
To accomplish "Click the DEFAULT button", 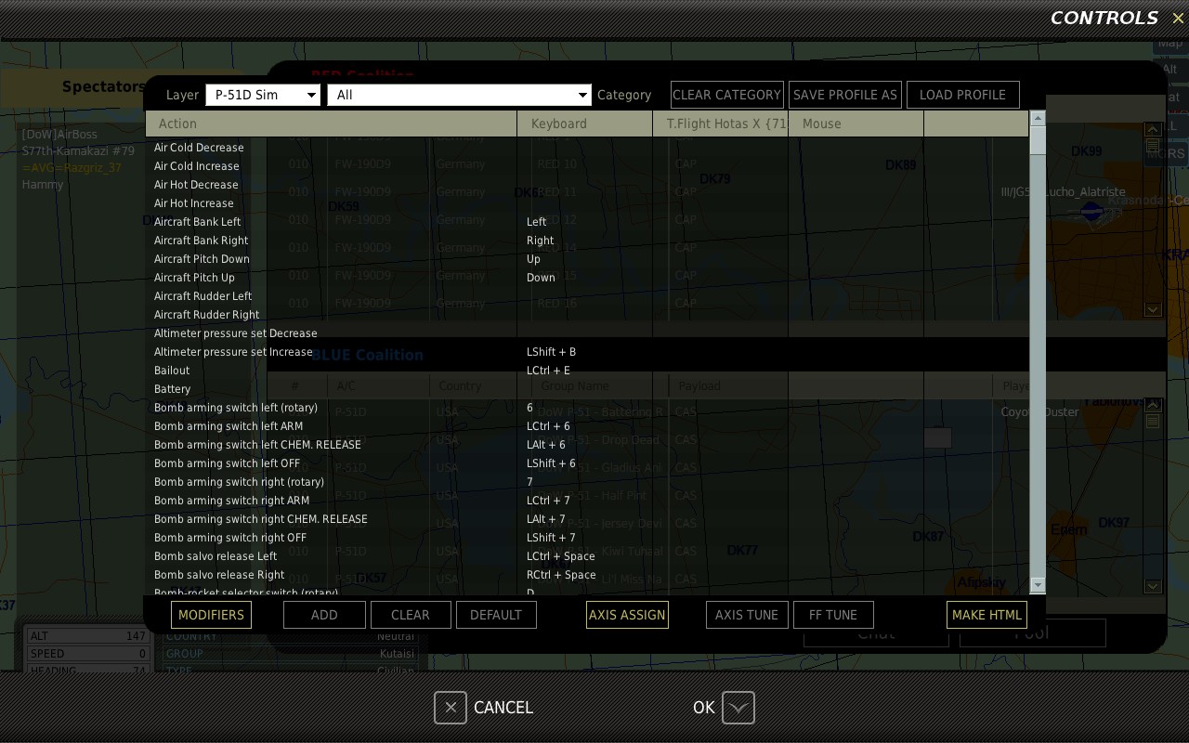I will (496, 615).
